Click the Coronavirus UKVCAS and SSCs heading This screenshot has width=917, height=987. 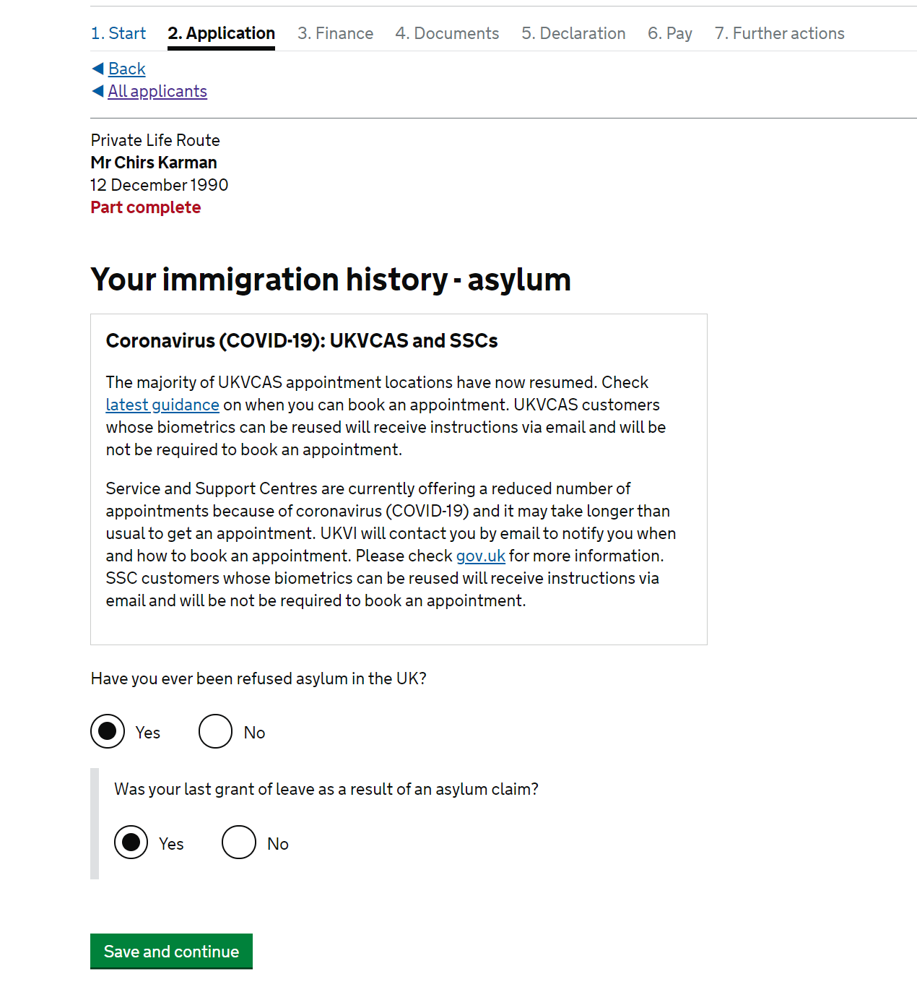coord(302,340)
